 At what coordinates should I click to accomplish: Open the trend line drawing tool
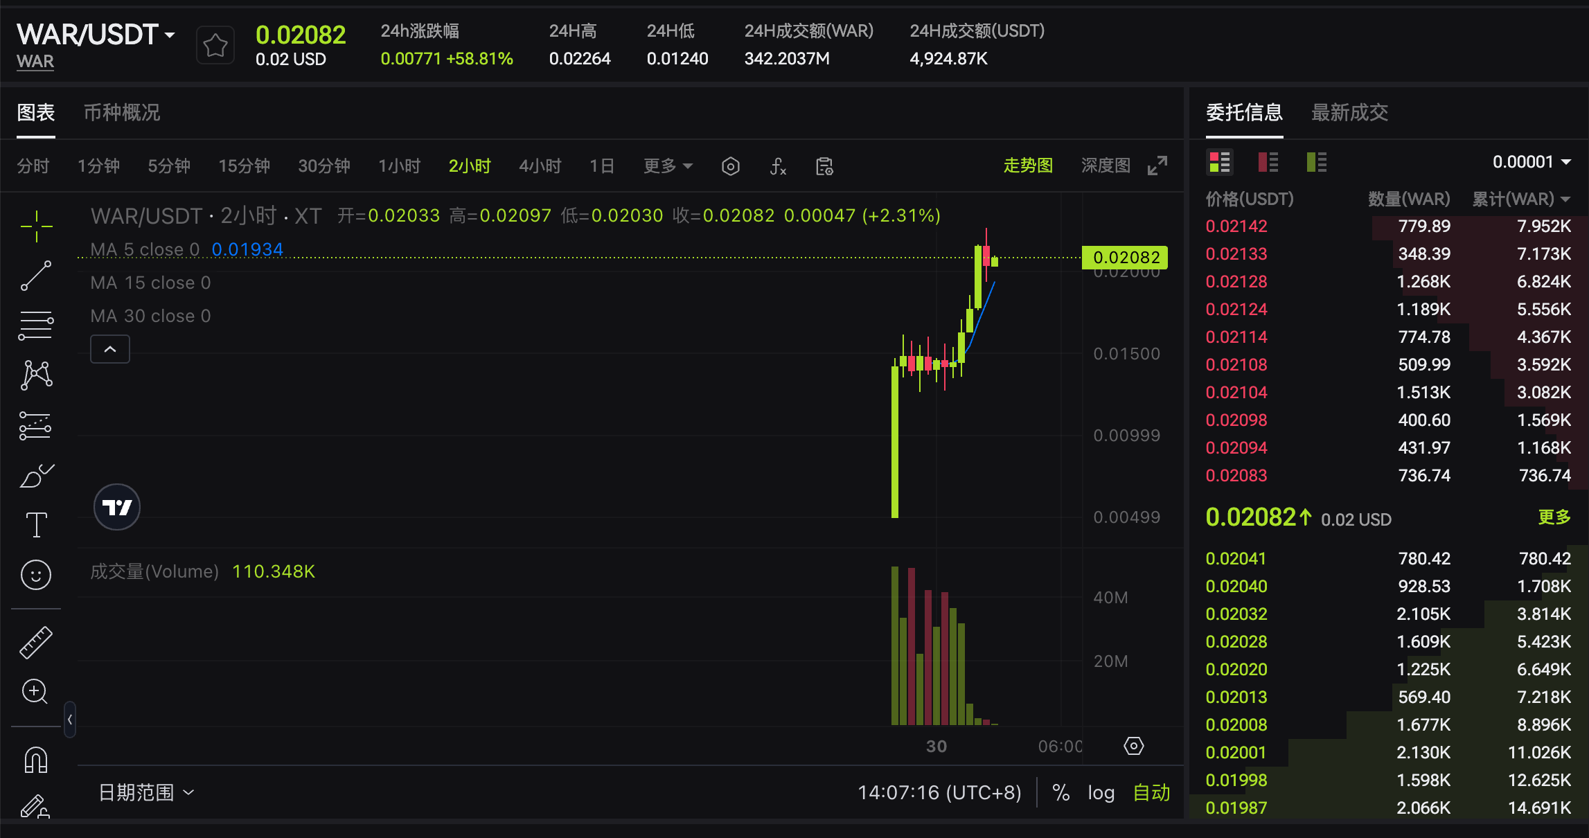(x=36, y=276)
